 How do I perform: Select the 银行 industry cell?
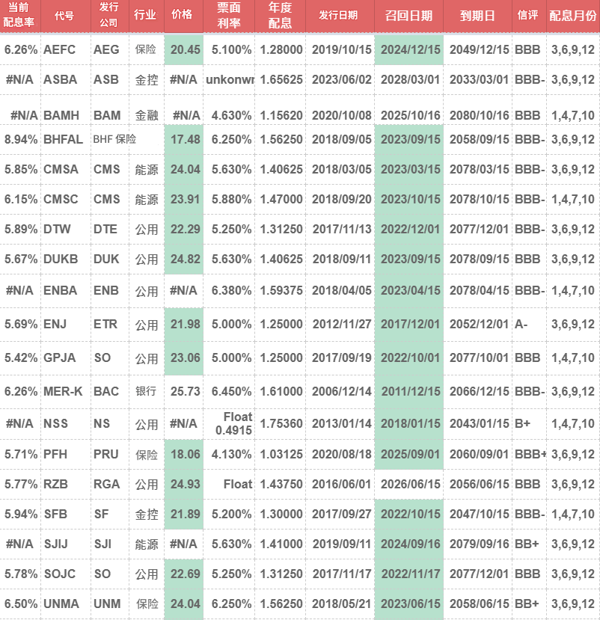pos(146,391)
